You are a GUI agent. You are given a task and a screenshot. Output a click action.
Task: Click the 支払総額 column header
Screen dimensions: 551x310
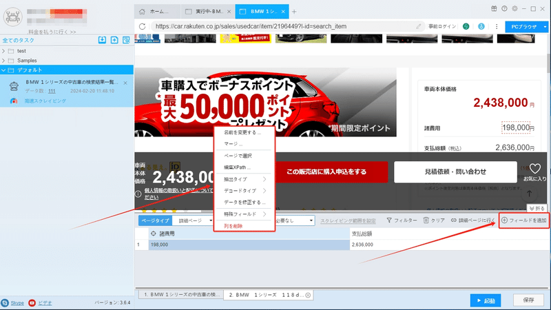[x=449, y=234]
